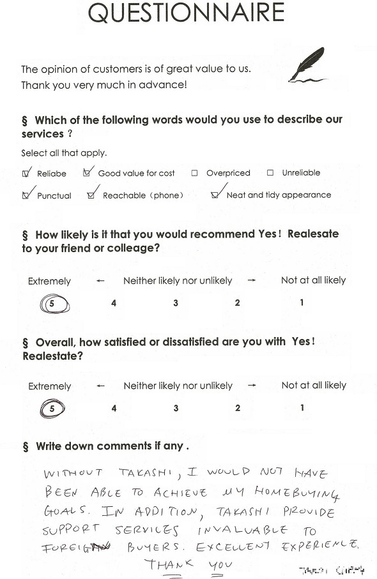Select rating 5 for overall satisfaction
This screenshot has height=579, width=377.
52,409
